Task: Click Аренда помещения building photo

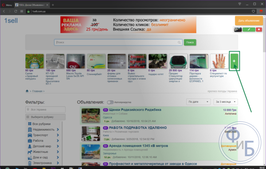Action: pyautogui.click(x=91, y=151)
